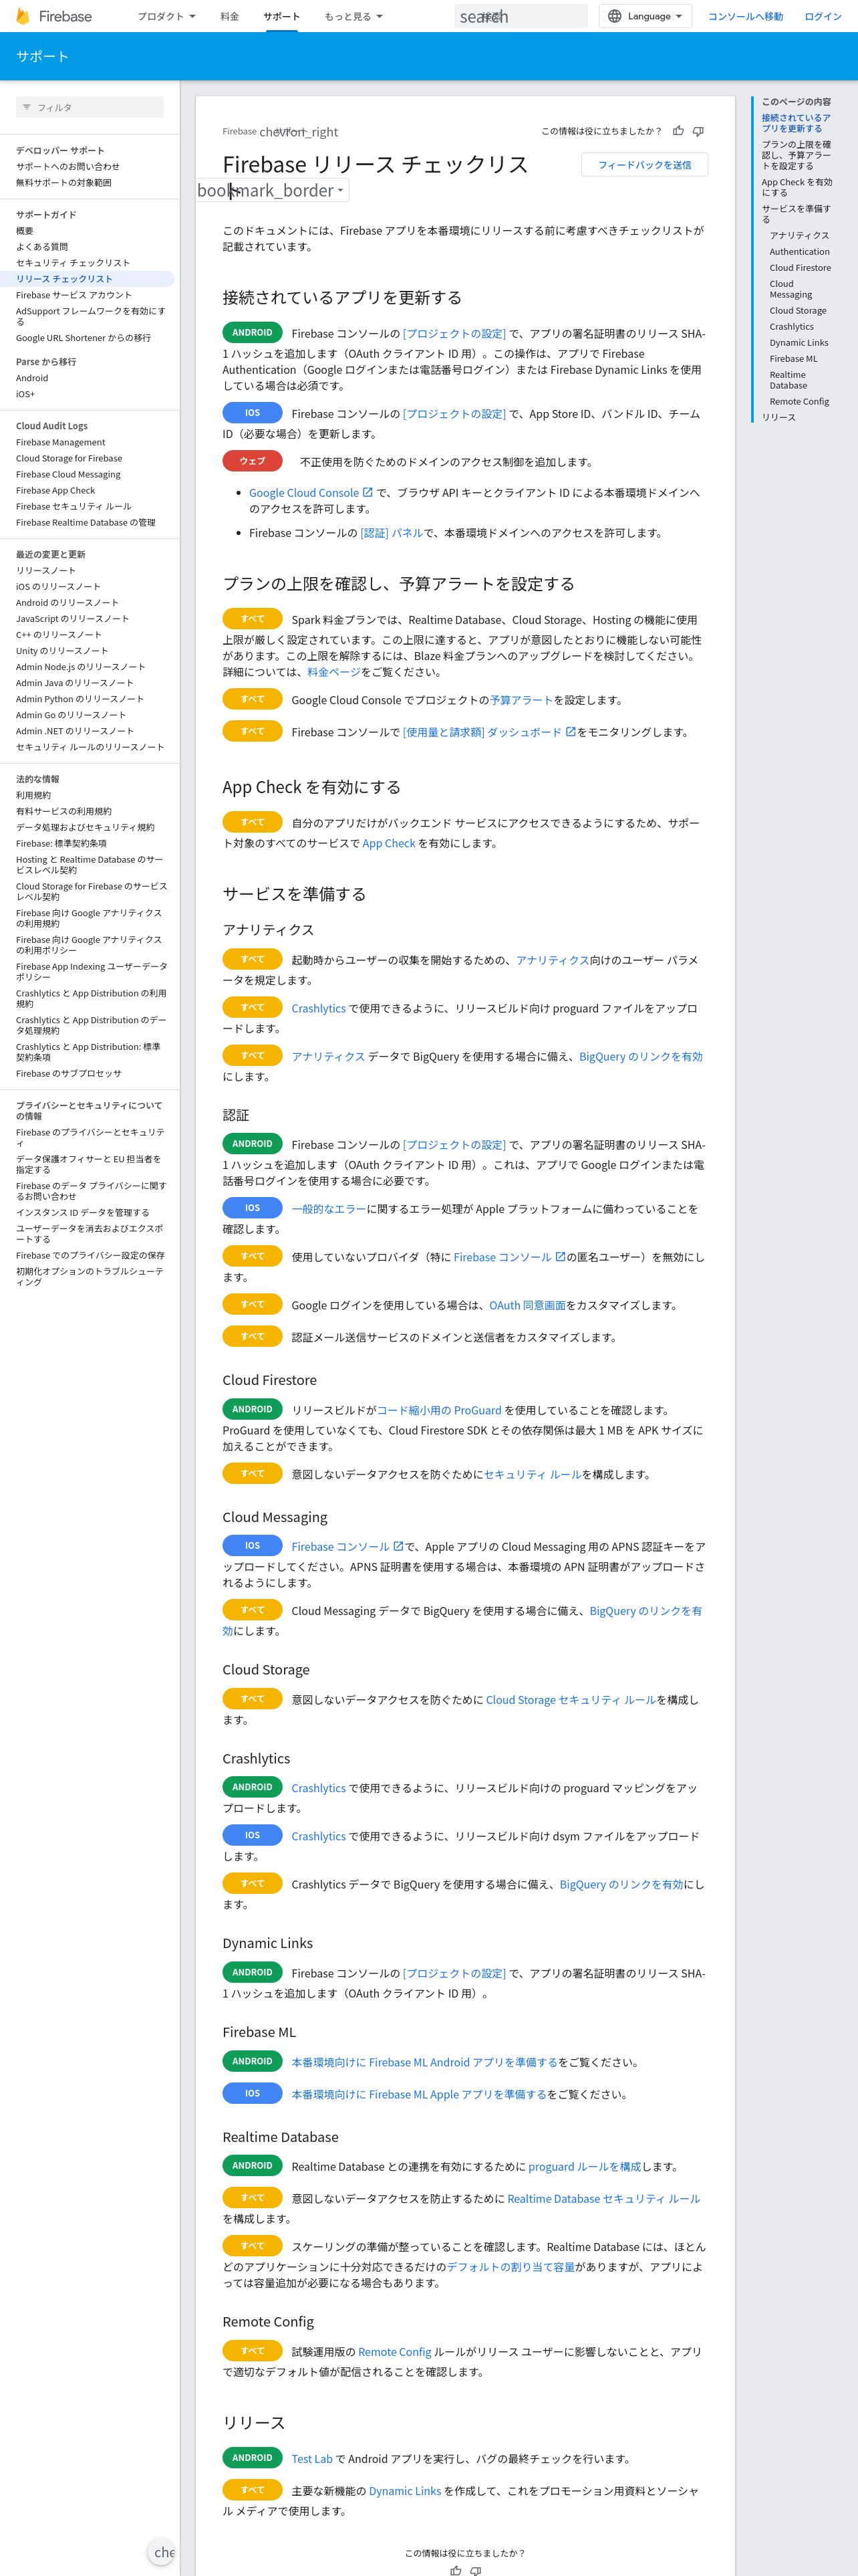The image size is (858, 2576).
Task: Click Cloud Storage セキュリティ ルール link
Action: (x=571, y=1700)
